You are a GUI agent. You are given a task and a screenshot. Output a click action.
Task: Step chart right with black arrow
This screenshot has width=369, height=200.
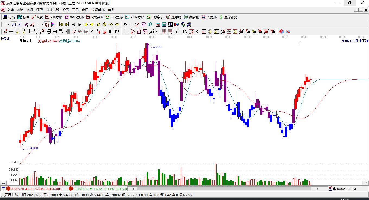coord(79,24)
